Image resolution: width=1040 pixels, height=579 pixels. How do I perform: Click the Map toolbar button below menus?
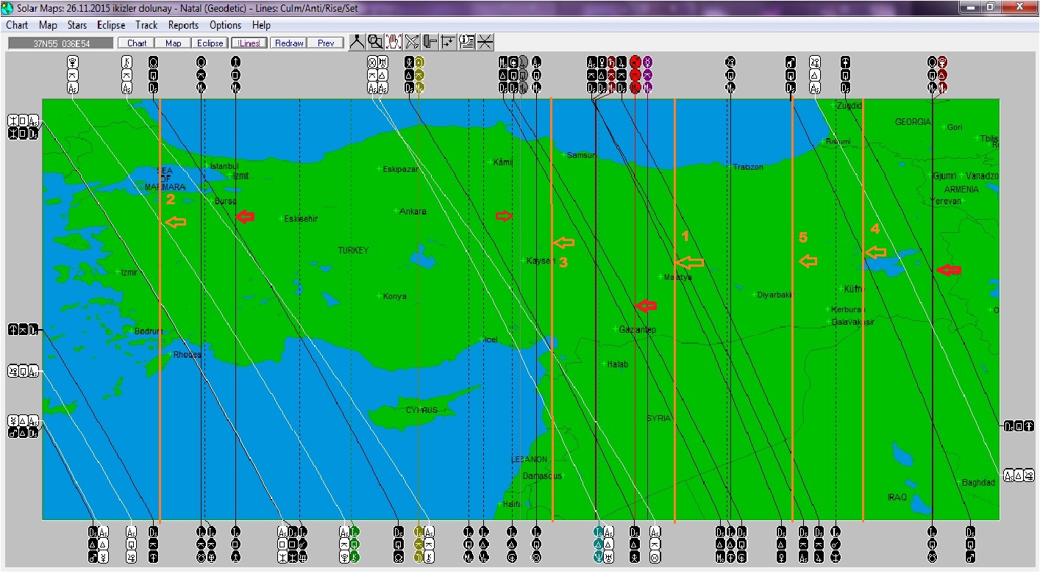(x=174, y=43)
